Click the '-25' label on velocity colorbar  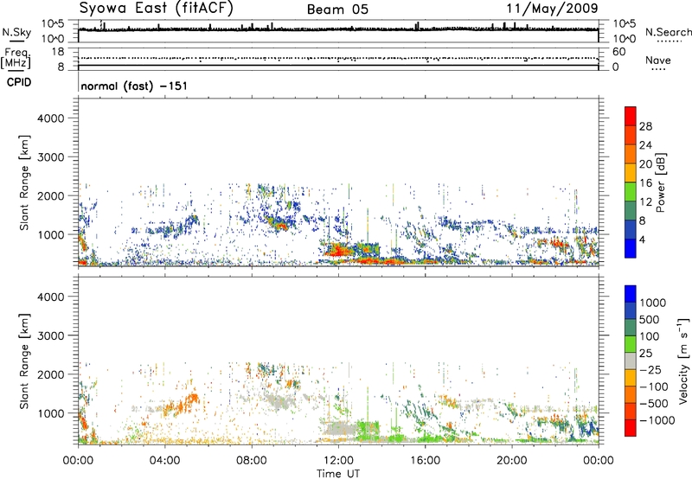[x=650, y=370]
